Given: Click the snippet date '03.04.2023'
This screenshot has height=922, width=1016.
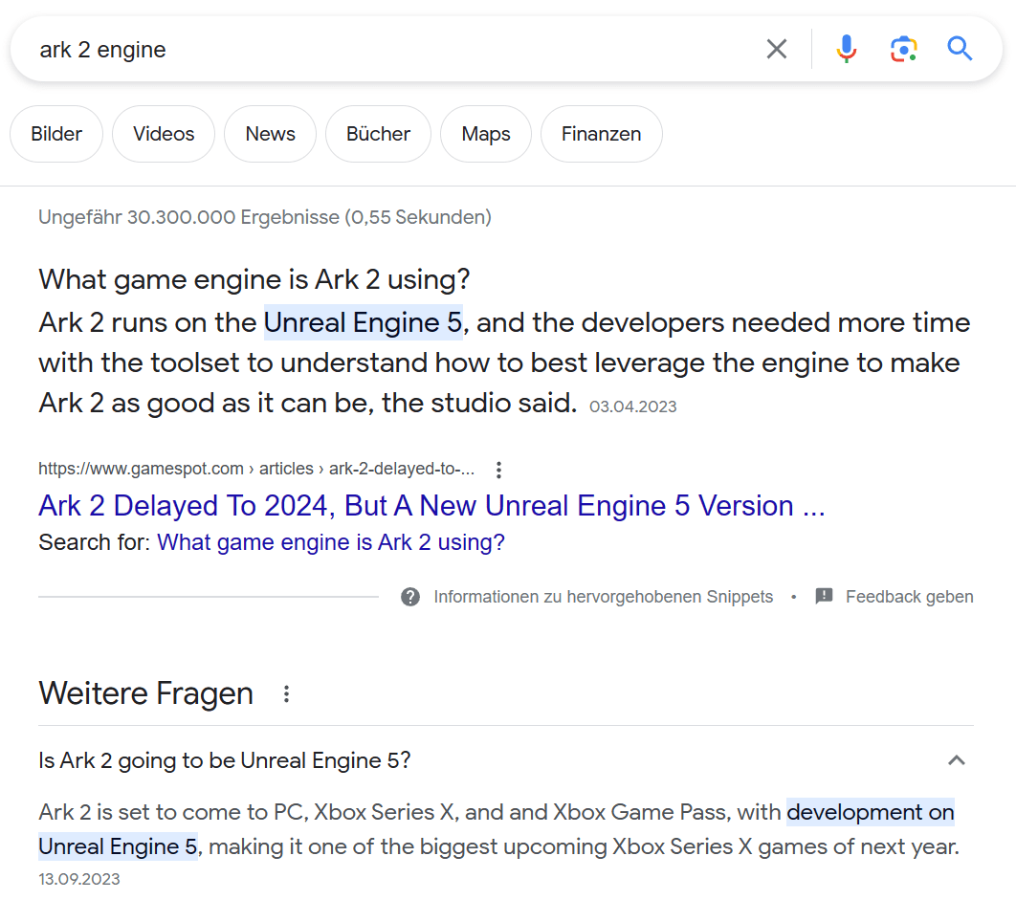Looking at the screenshot, I should pos(632,406).
